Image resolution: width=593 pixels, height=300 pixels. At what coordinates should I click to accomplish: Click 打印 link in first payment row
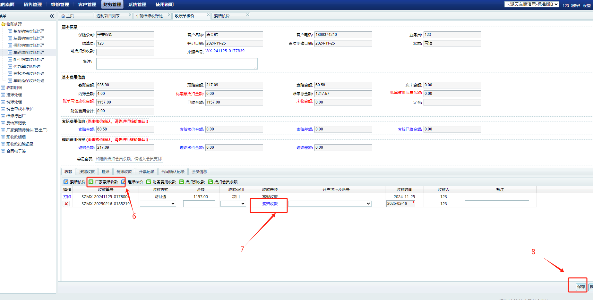[x=67, y=197]
